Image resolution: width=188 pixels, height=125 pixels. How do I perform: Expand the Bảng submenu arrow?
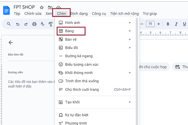coord(130,31)
